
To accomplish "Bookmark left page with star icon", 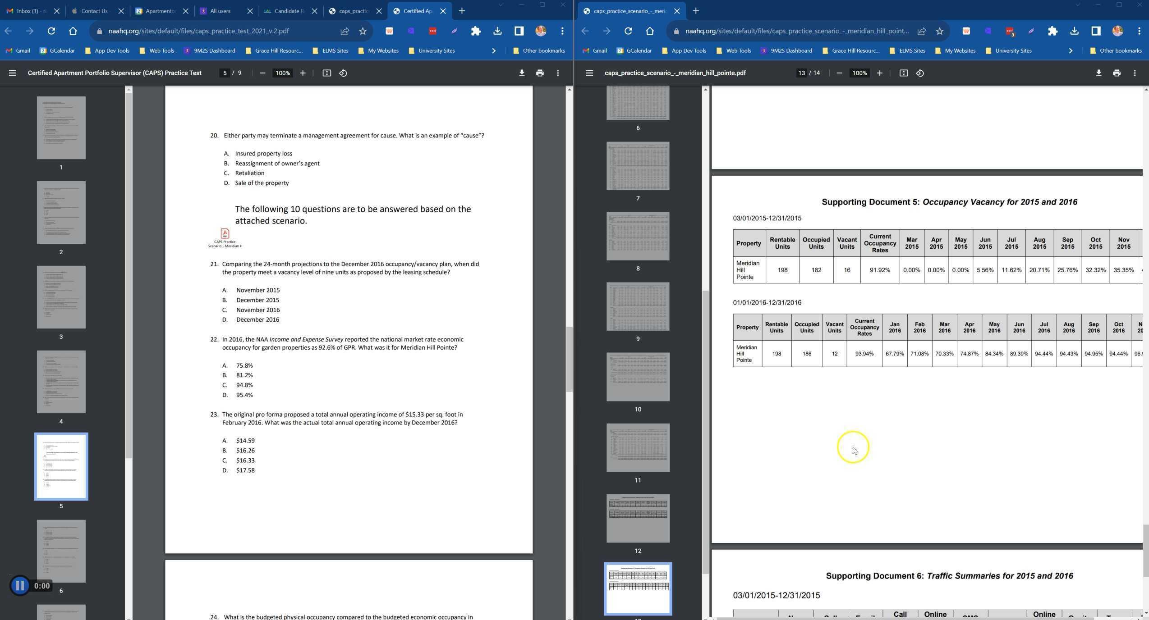I will (363, 31).
